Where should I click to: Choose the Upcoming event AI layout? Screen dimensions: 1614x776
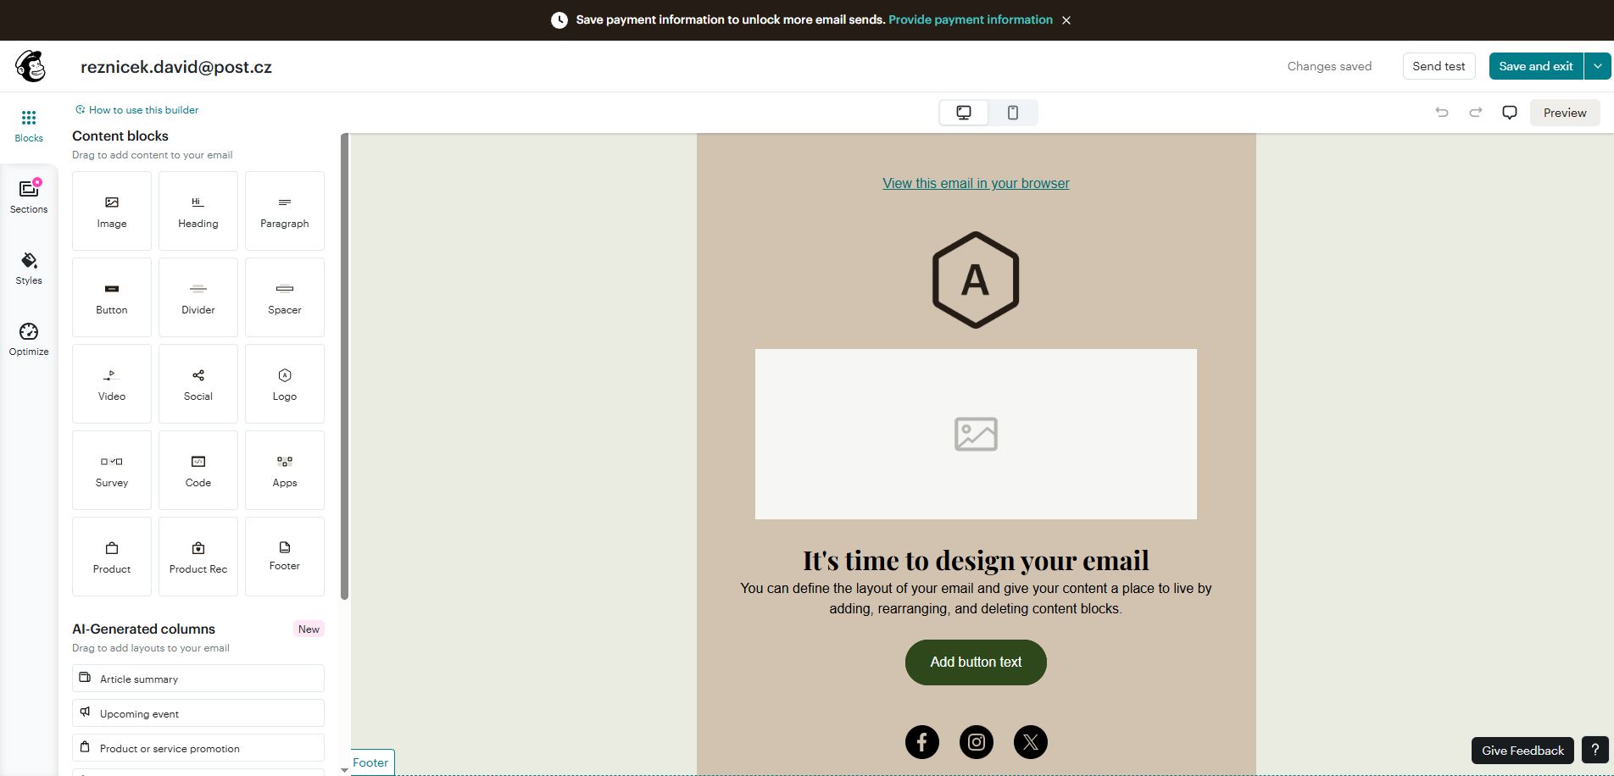click(x=198, y=713)
